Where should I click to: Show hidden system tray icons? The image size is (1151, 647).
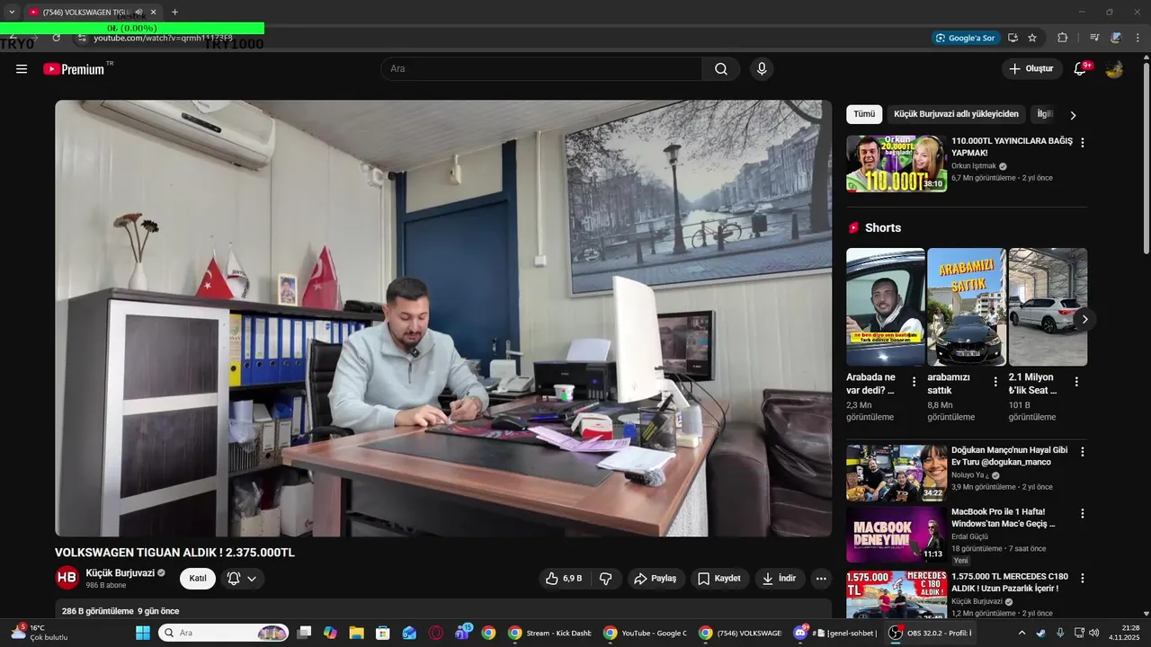(x=1022, y=633)
